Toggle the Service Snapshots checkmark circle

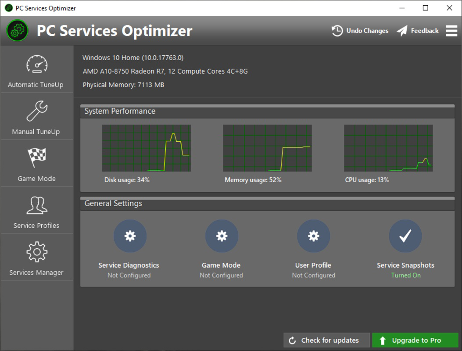point(405,236)
